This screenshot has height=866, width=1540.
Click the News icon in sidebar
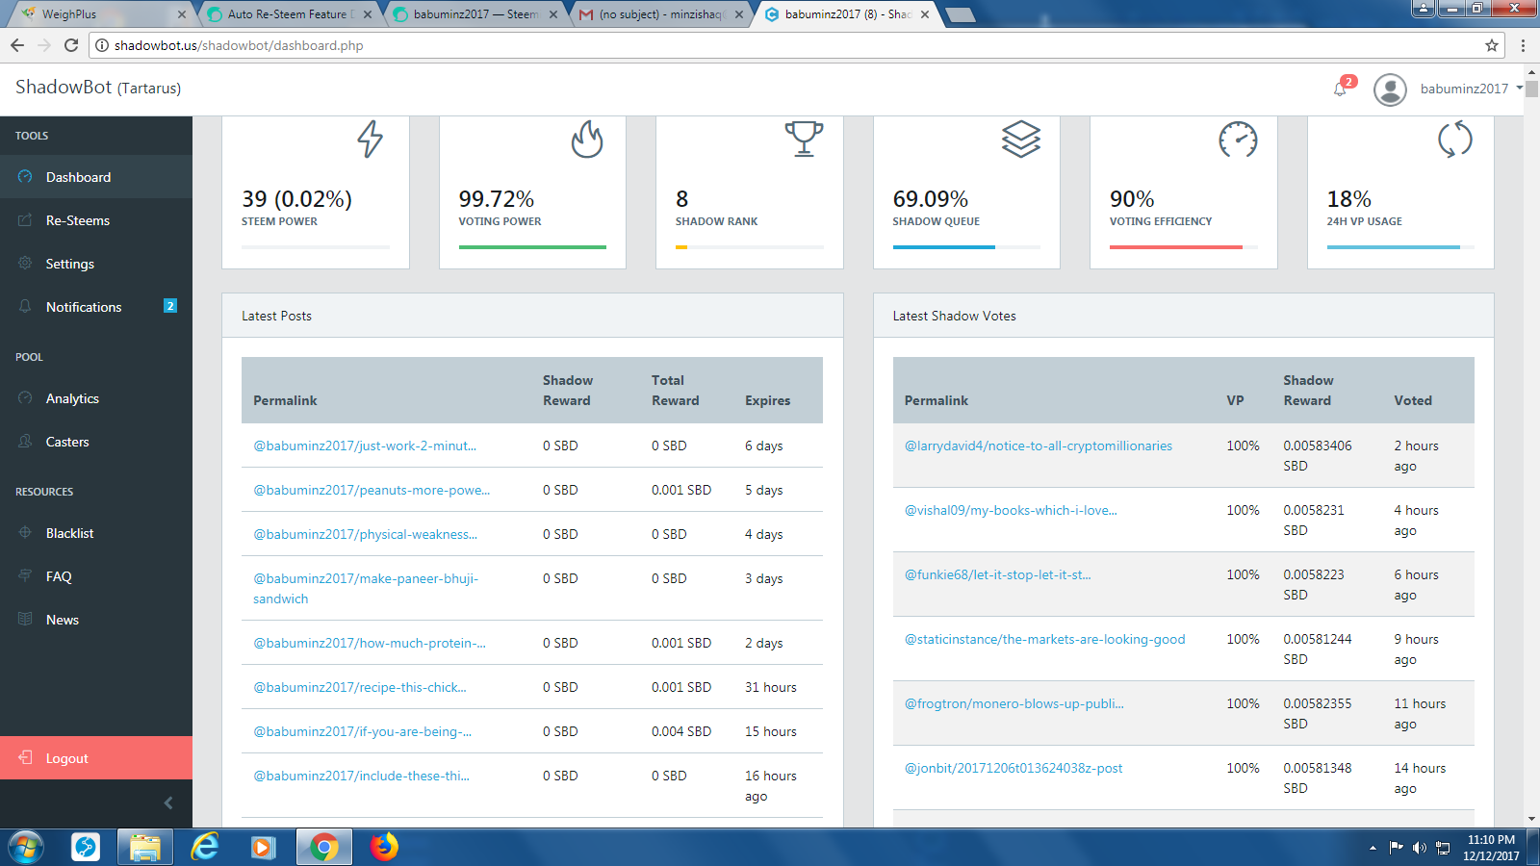point(25,619)
